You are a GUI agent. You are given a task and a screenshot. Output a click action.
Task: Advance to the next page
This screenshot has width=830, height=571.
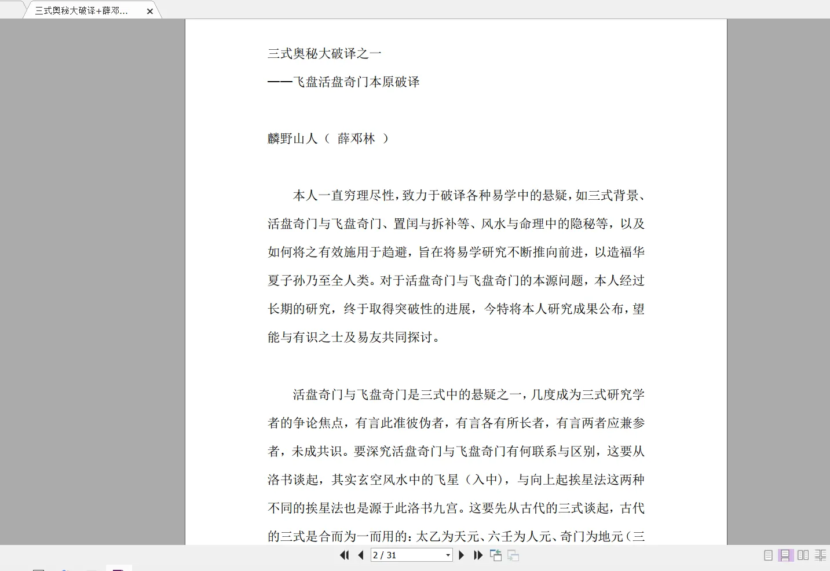click(x=462, y=555)
